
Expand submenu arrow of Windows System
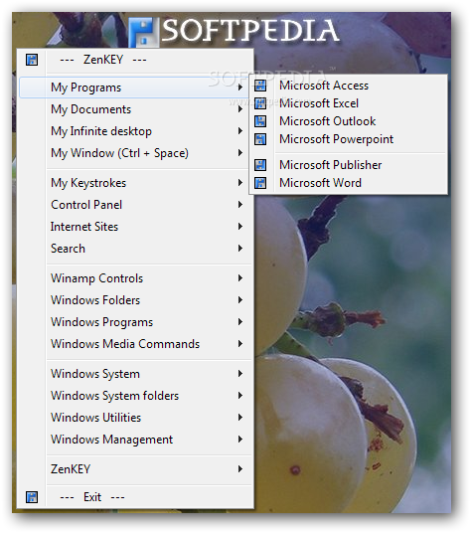tap(240, 374)
